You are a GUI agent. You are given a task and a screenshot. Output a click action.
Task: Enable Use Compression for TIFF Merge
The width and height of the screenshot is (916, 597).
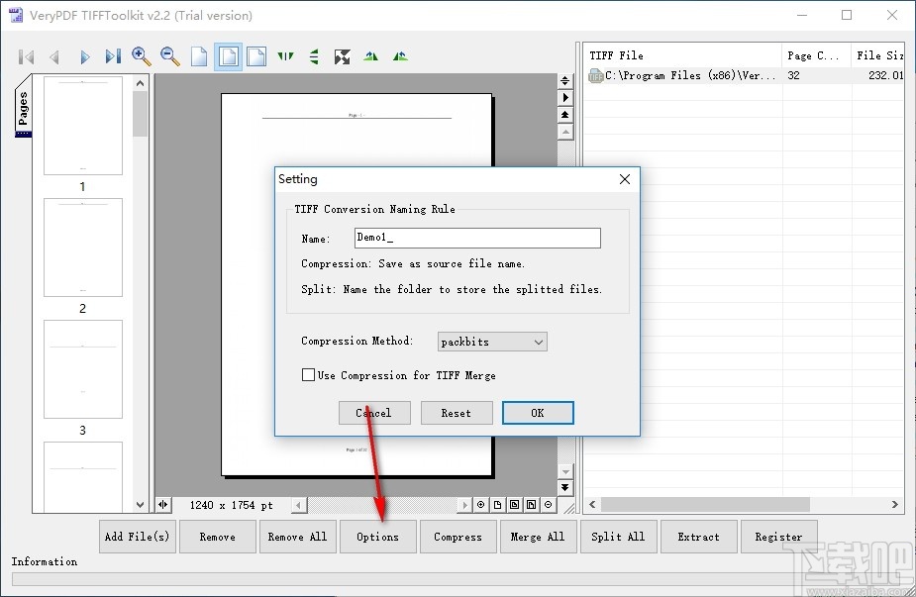tap(308, 375)
